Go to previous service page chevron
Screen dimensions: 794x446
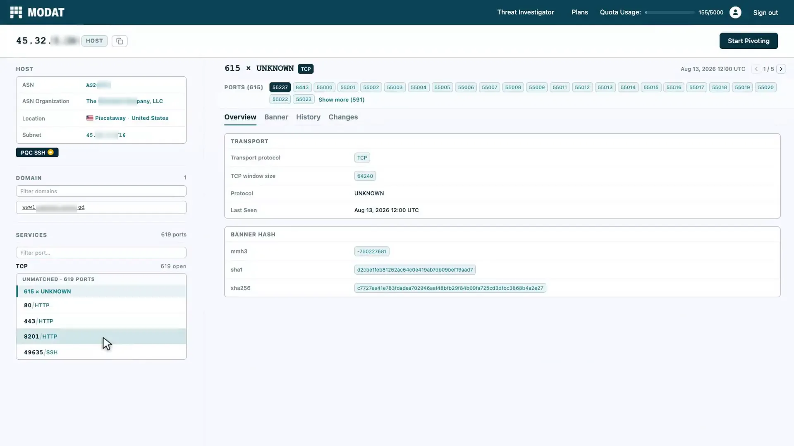pos(756,69)
